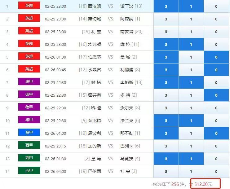Click away team 曼城 [2]
Viewport: 230px width, 189px height.
129,57
